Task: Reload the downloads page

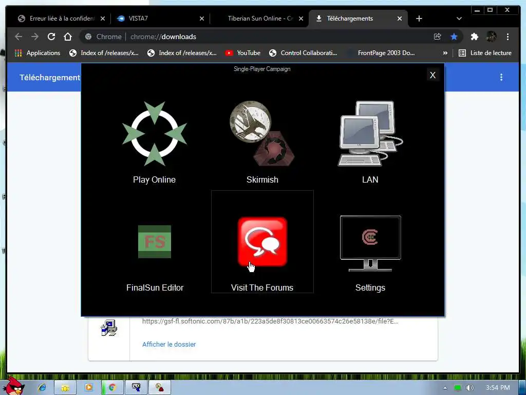Action: [x=51, y=37]
